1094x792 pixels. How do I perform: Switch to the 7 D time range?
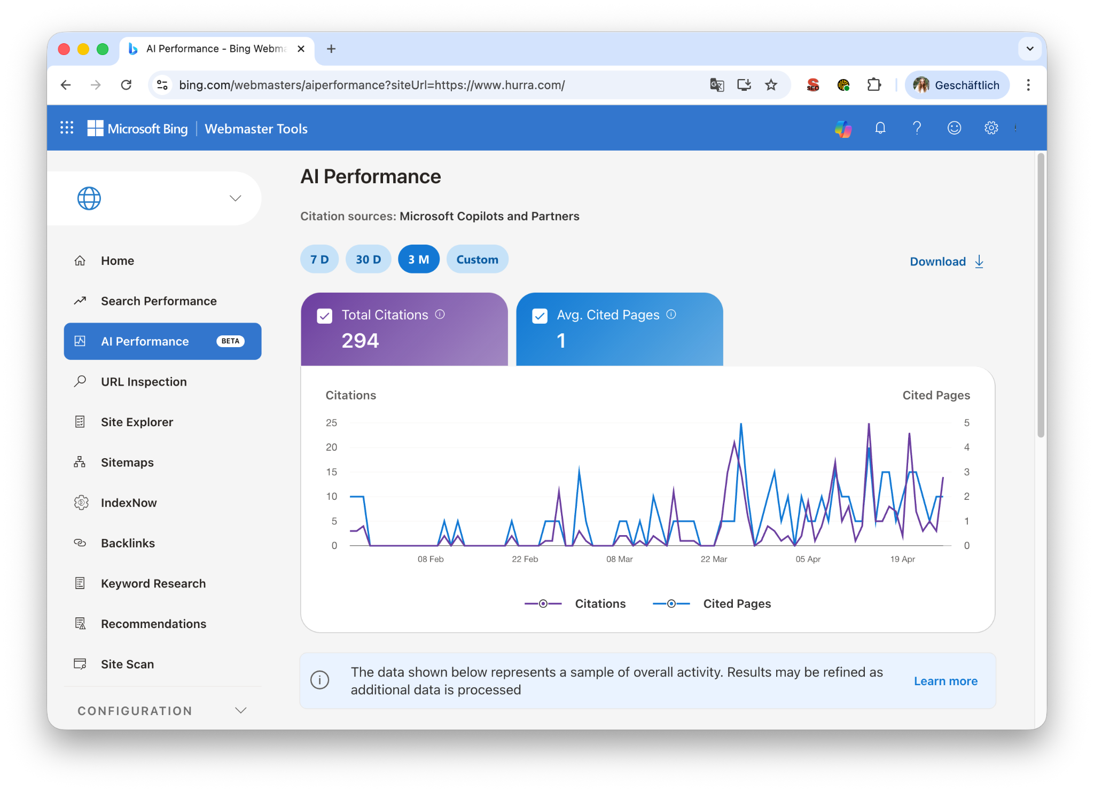(x=319, y=259)
